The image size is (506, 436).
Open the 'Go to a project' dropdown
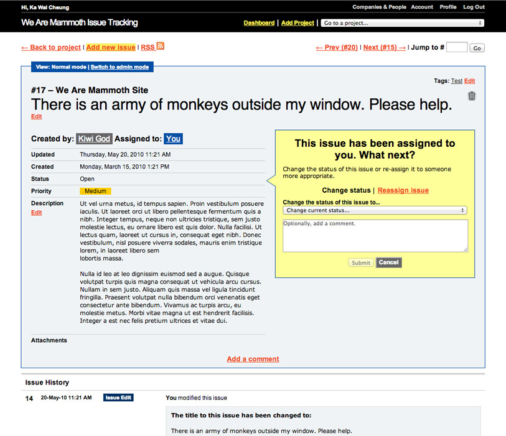point(403,23)
